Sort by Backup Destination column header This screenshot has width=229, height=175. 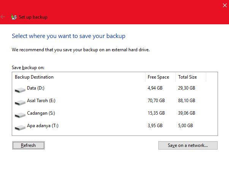79,77
